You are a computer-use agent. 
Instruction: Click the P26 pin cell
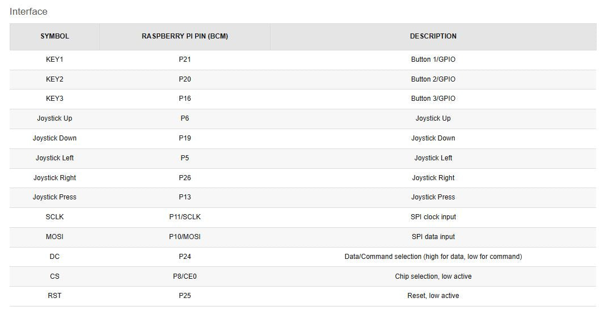[x=185, y=178]
